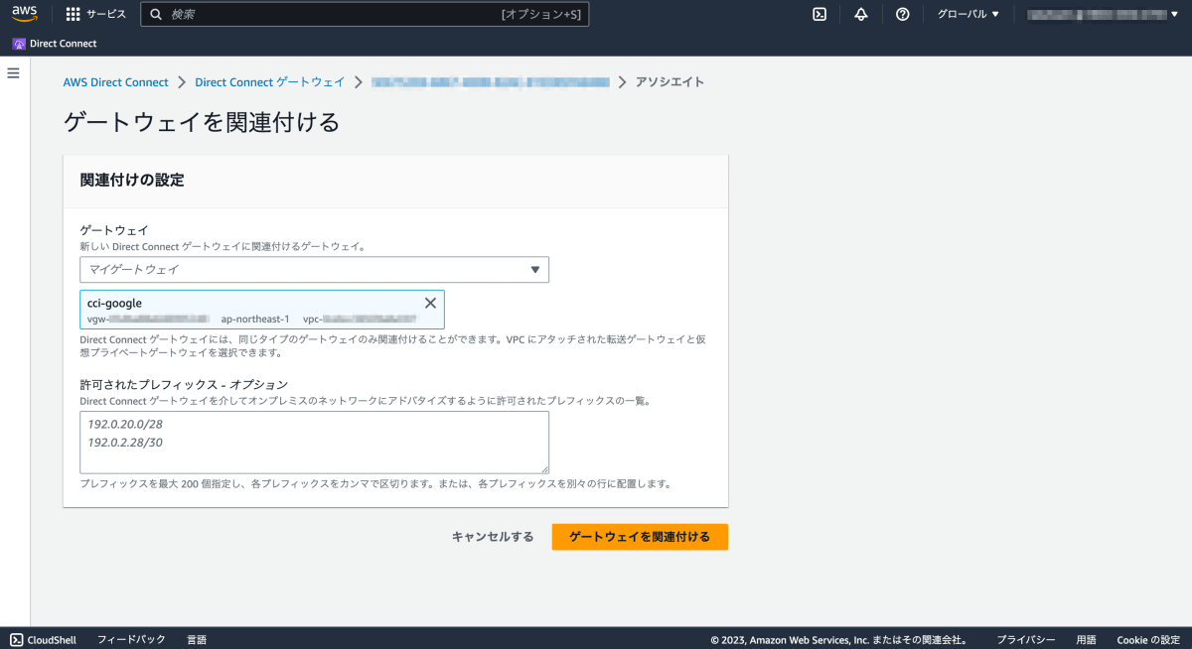This screenshot has width=1192, height=649.
Task: Click the allowed prefixes text area
Action: pos(314,442)
